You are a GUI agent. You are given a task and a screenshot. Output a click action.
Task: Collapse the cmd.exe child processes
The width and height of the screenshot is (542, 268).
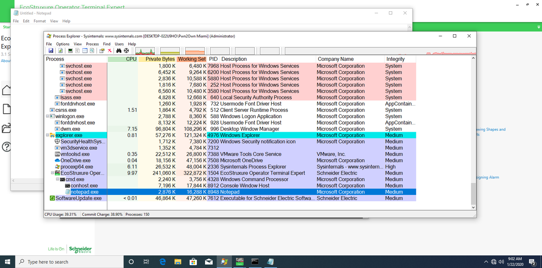[57, 180]
